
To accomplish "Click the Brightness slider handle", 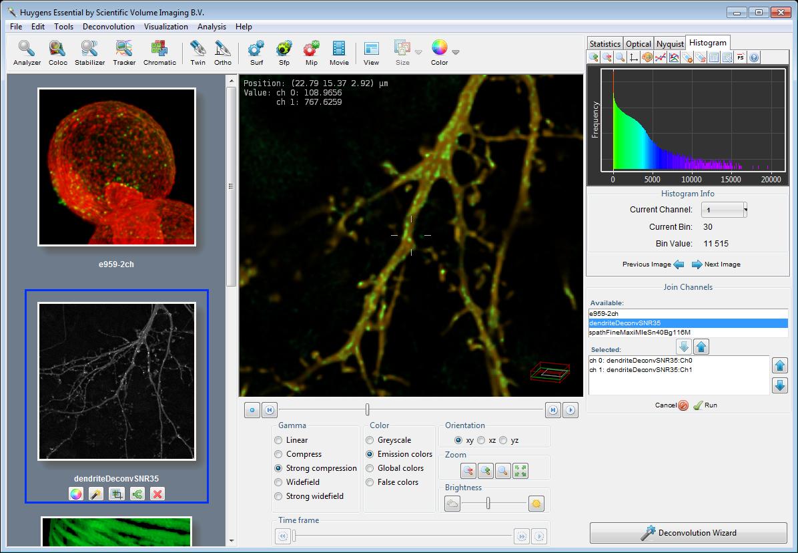I will tap(488, 504).
